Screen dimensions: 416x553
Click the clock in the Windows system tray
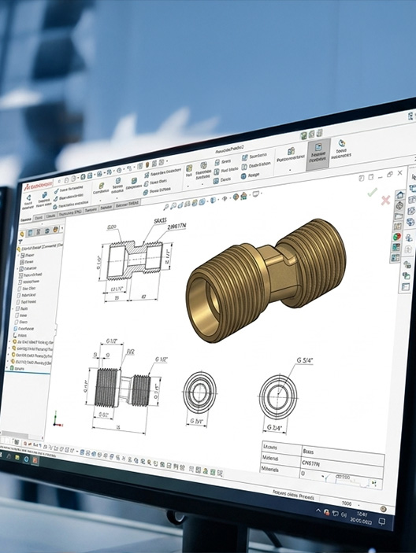361,517
